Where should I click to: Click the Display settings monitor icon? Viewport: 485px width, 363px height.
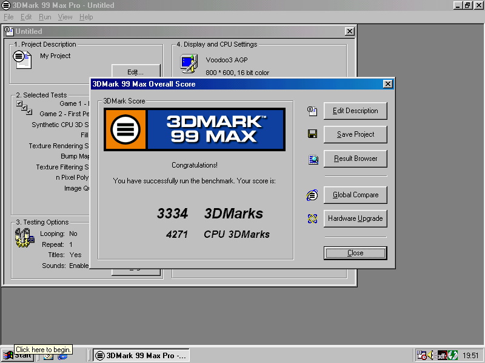pos(189,64)
